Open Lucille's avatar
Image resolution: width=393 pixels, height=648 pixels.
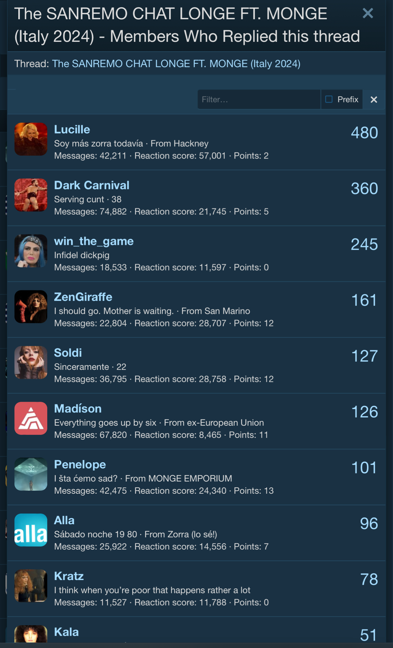click(31, 139)
